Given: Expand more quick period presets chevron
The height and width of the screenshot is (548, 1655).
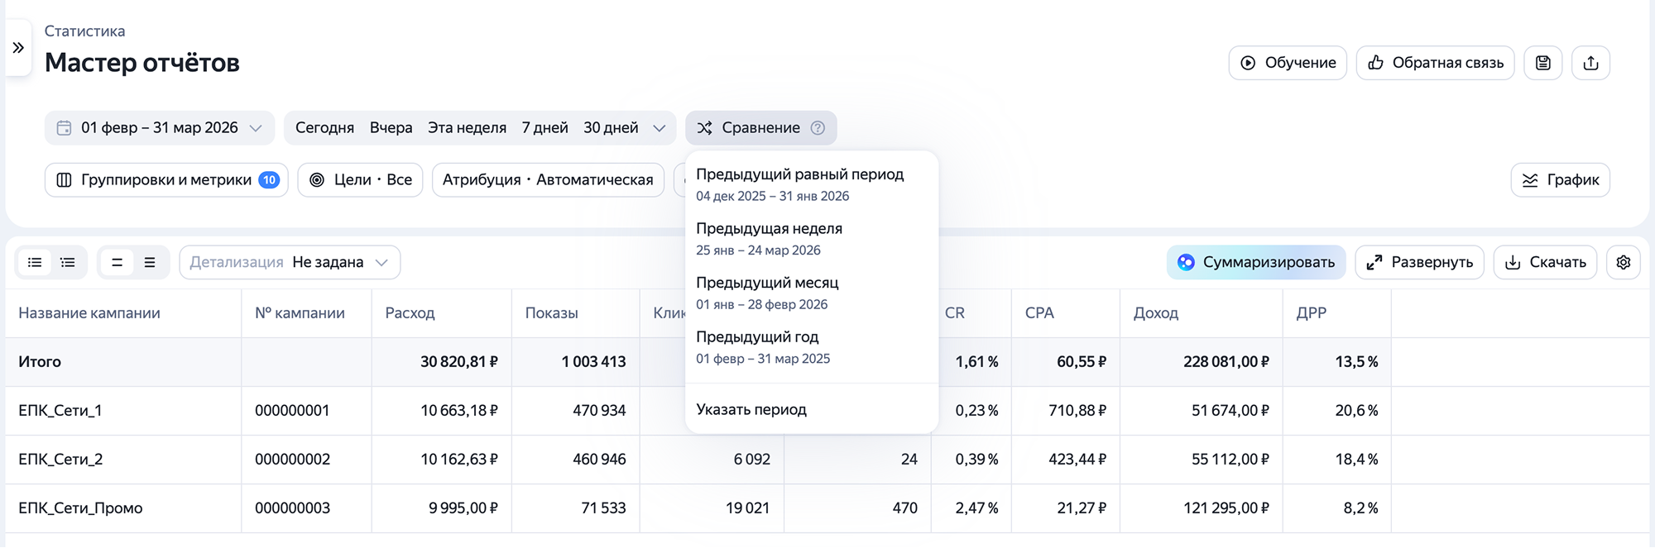Looking at the screenshot, I should click(x=660, y=128).
